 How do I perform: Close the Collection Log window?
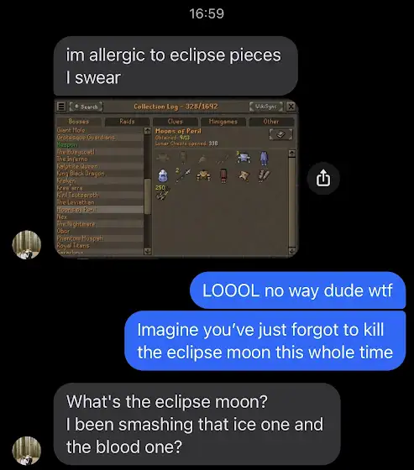pos(291,107)
